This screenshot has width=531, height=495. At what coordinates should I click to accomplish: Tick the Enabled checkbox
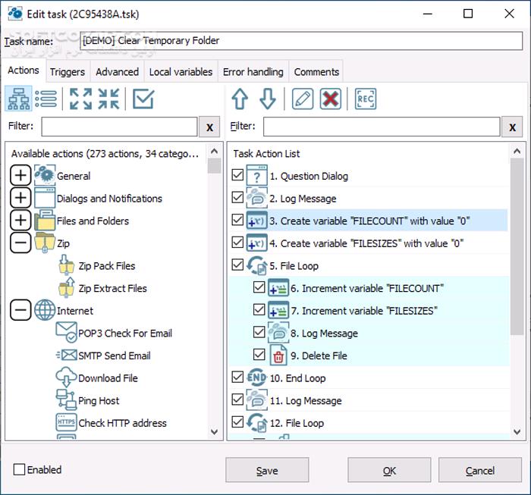coord(19,470)
